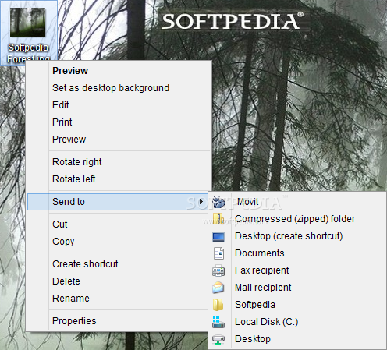Click the bold Preview menu entry
This screenshot has height=350, width=387.
tap(70, 71)
